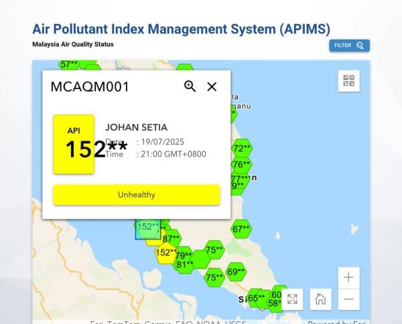The height and width of the screenshot is (324, 402).
Task: Close the MCAQM001 station popup
Action: [x=212, y=86]
